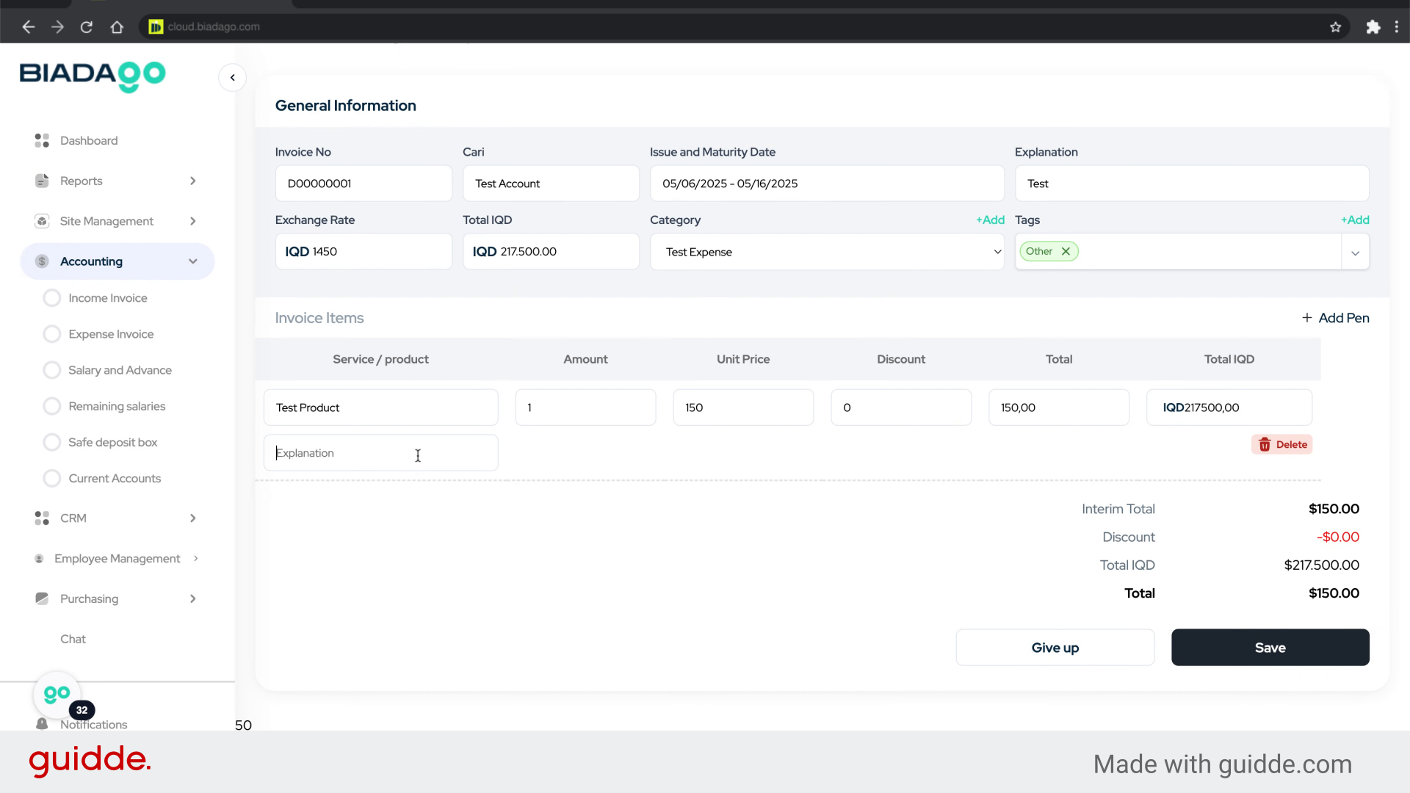
Task: Select the Expense Invoice radio item
Action: (x=52, y=334)
